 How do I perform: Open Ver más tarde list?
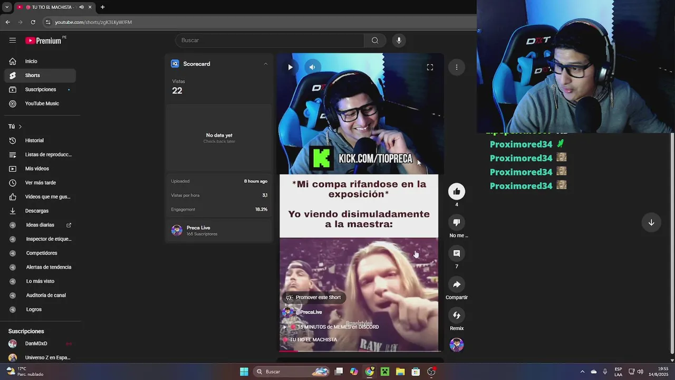(x=40, y=183)
